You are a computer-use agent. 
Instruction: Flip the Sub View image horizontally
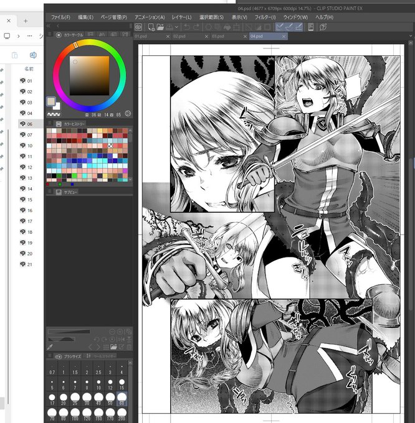pyautogui.click(x=122, y=340)
